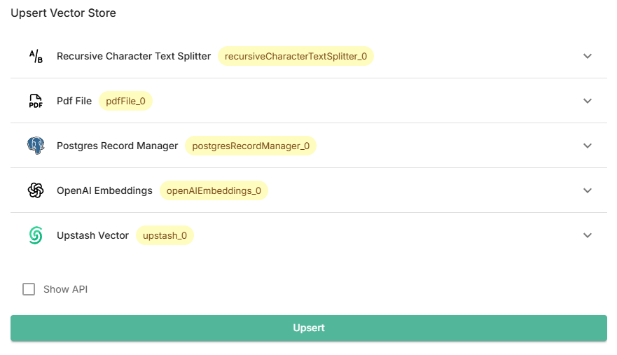Click the Postgres Record Manager label
This screenshot has height=355, width=617.
click(117, 146)
